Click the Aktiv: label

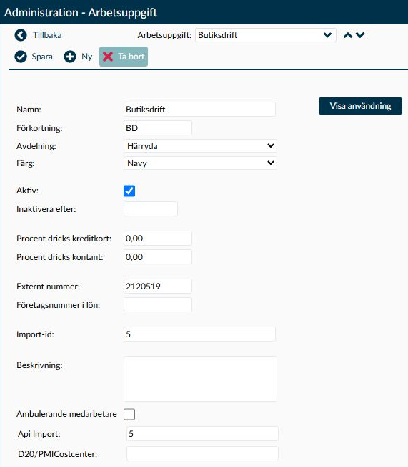coord(28,191)
